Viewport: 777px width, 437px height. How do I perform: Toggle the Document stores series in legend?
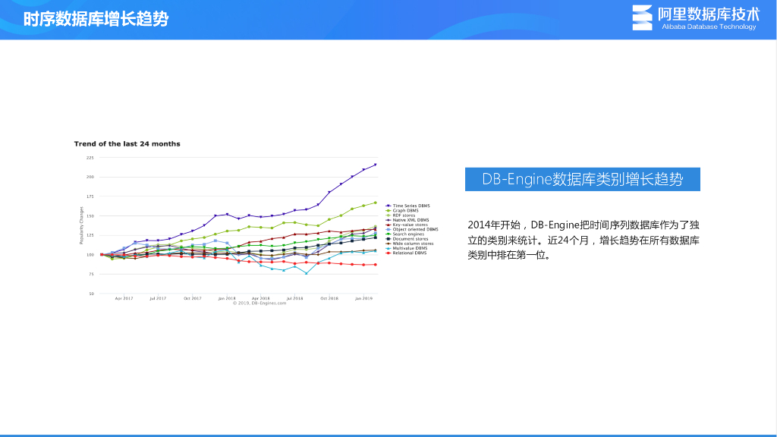click(410, 239)
